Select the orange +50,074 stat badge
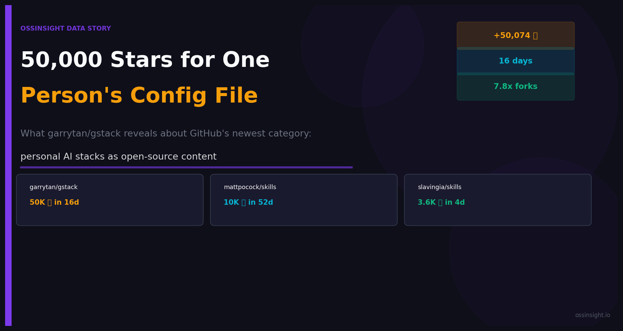 coord(515,35)
